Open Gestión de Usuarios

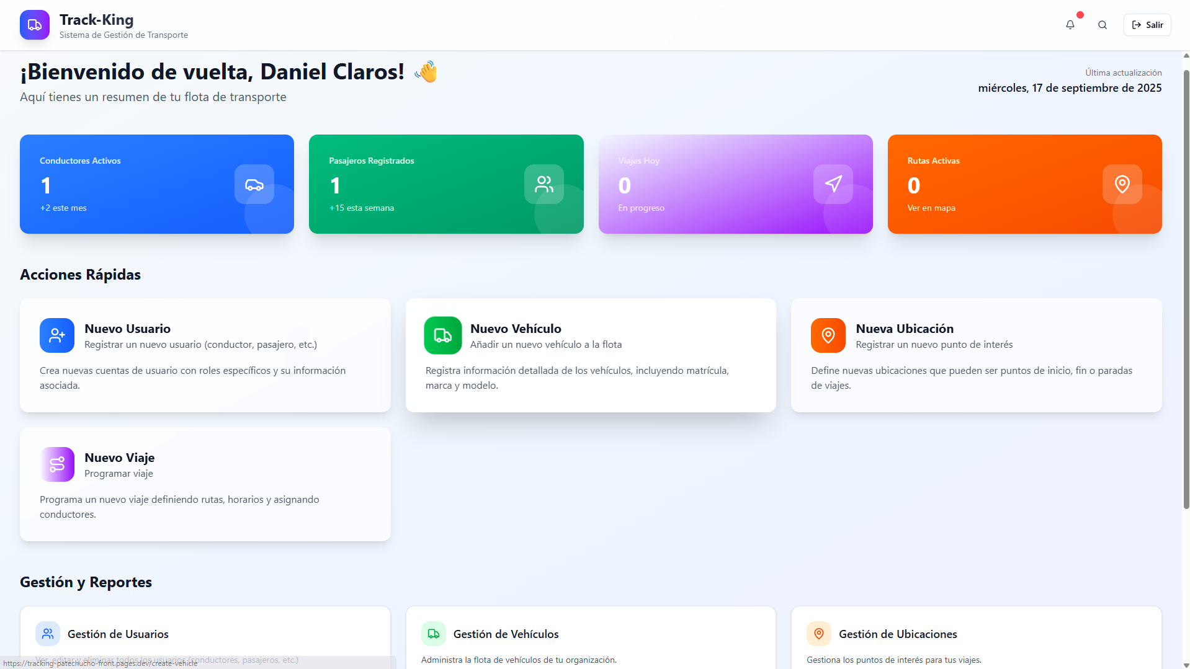[x=118, y=634]
